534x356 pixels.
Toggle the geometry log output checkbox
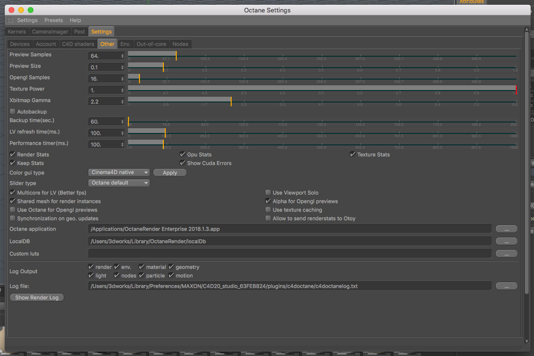pos(171,267)
